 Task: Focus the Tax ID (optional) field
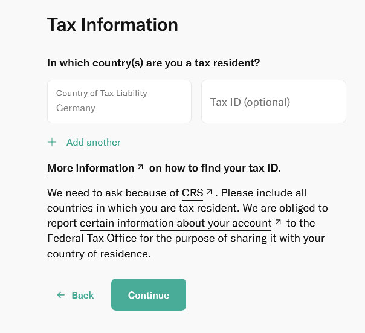click(x=273, y=102)
